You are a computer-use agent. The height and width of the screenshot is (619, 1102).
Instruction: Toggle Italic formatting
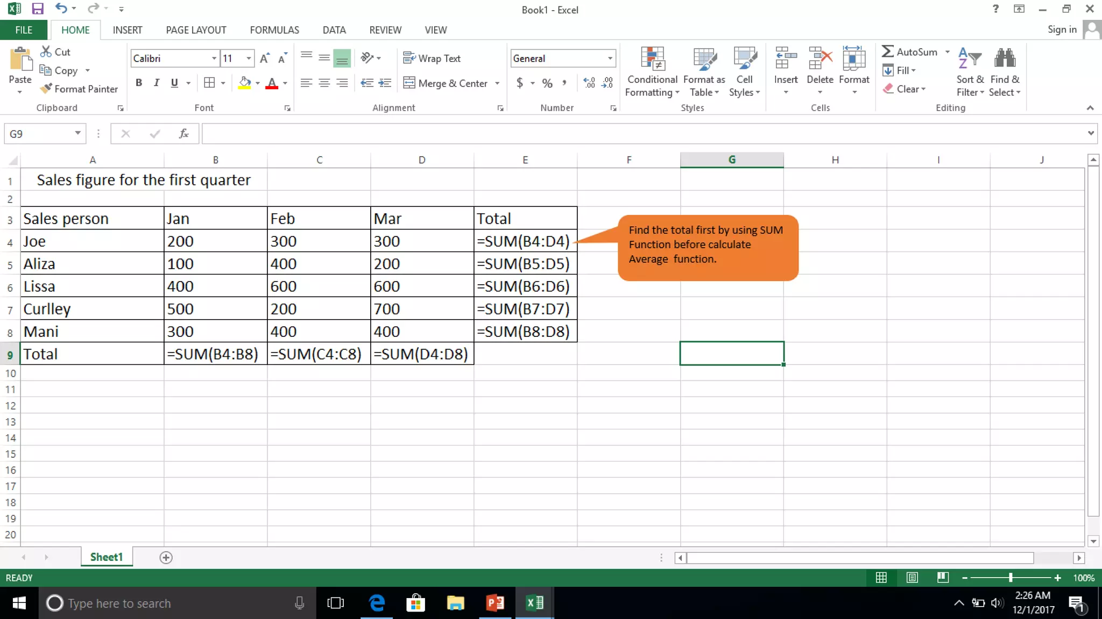[157, 83]
